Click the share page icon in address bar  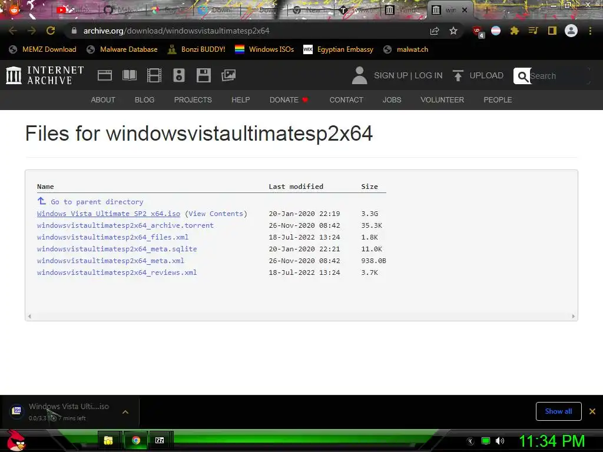[x=435, y=31]
